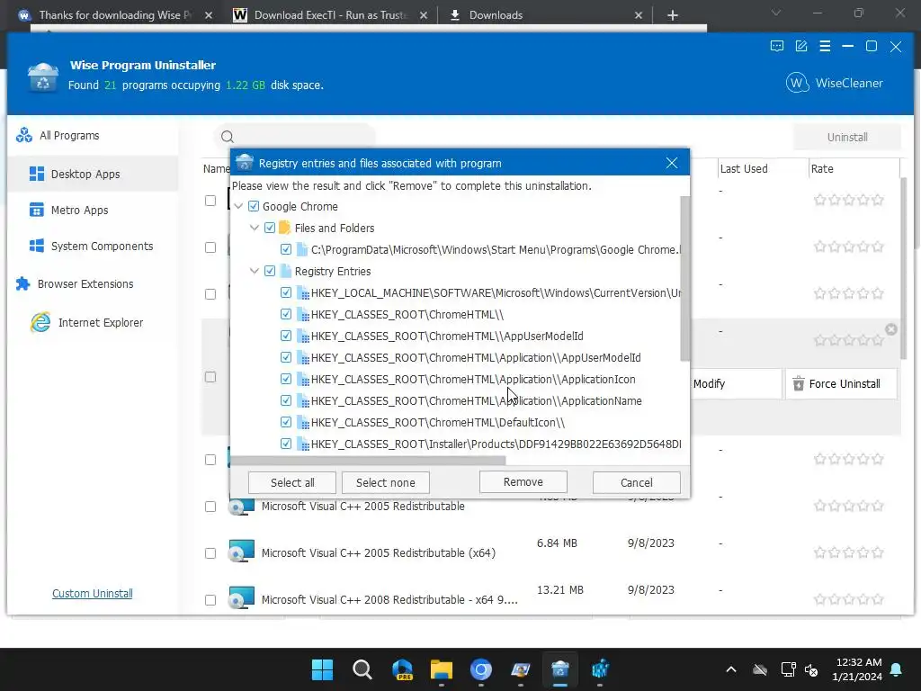The width and height of the screenshot is (921, 691).
Task: Click the Force Uninstall trash icon
Action: click(x=799, y=383)
